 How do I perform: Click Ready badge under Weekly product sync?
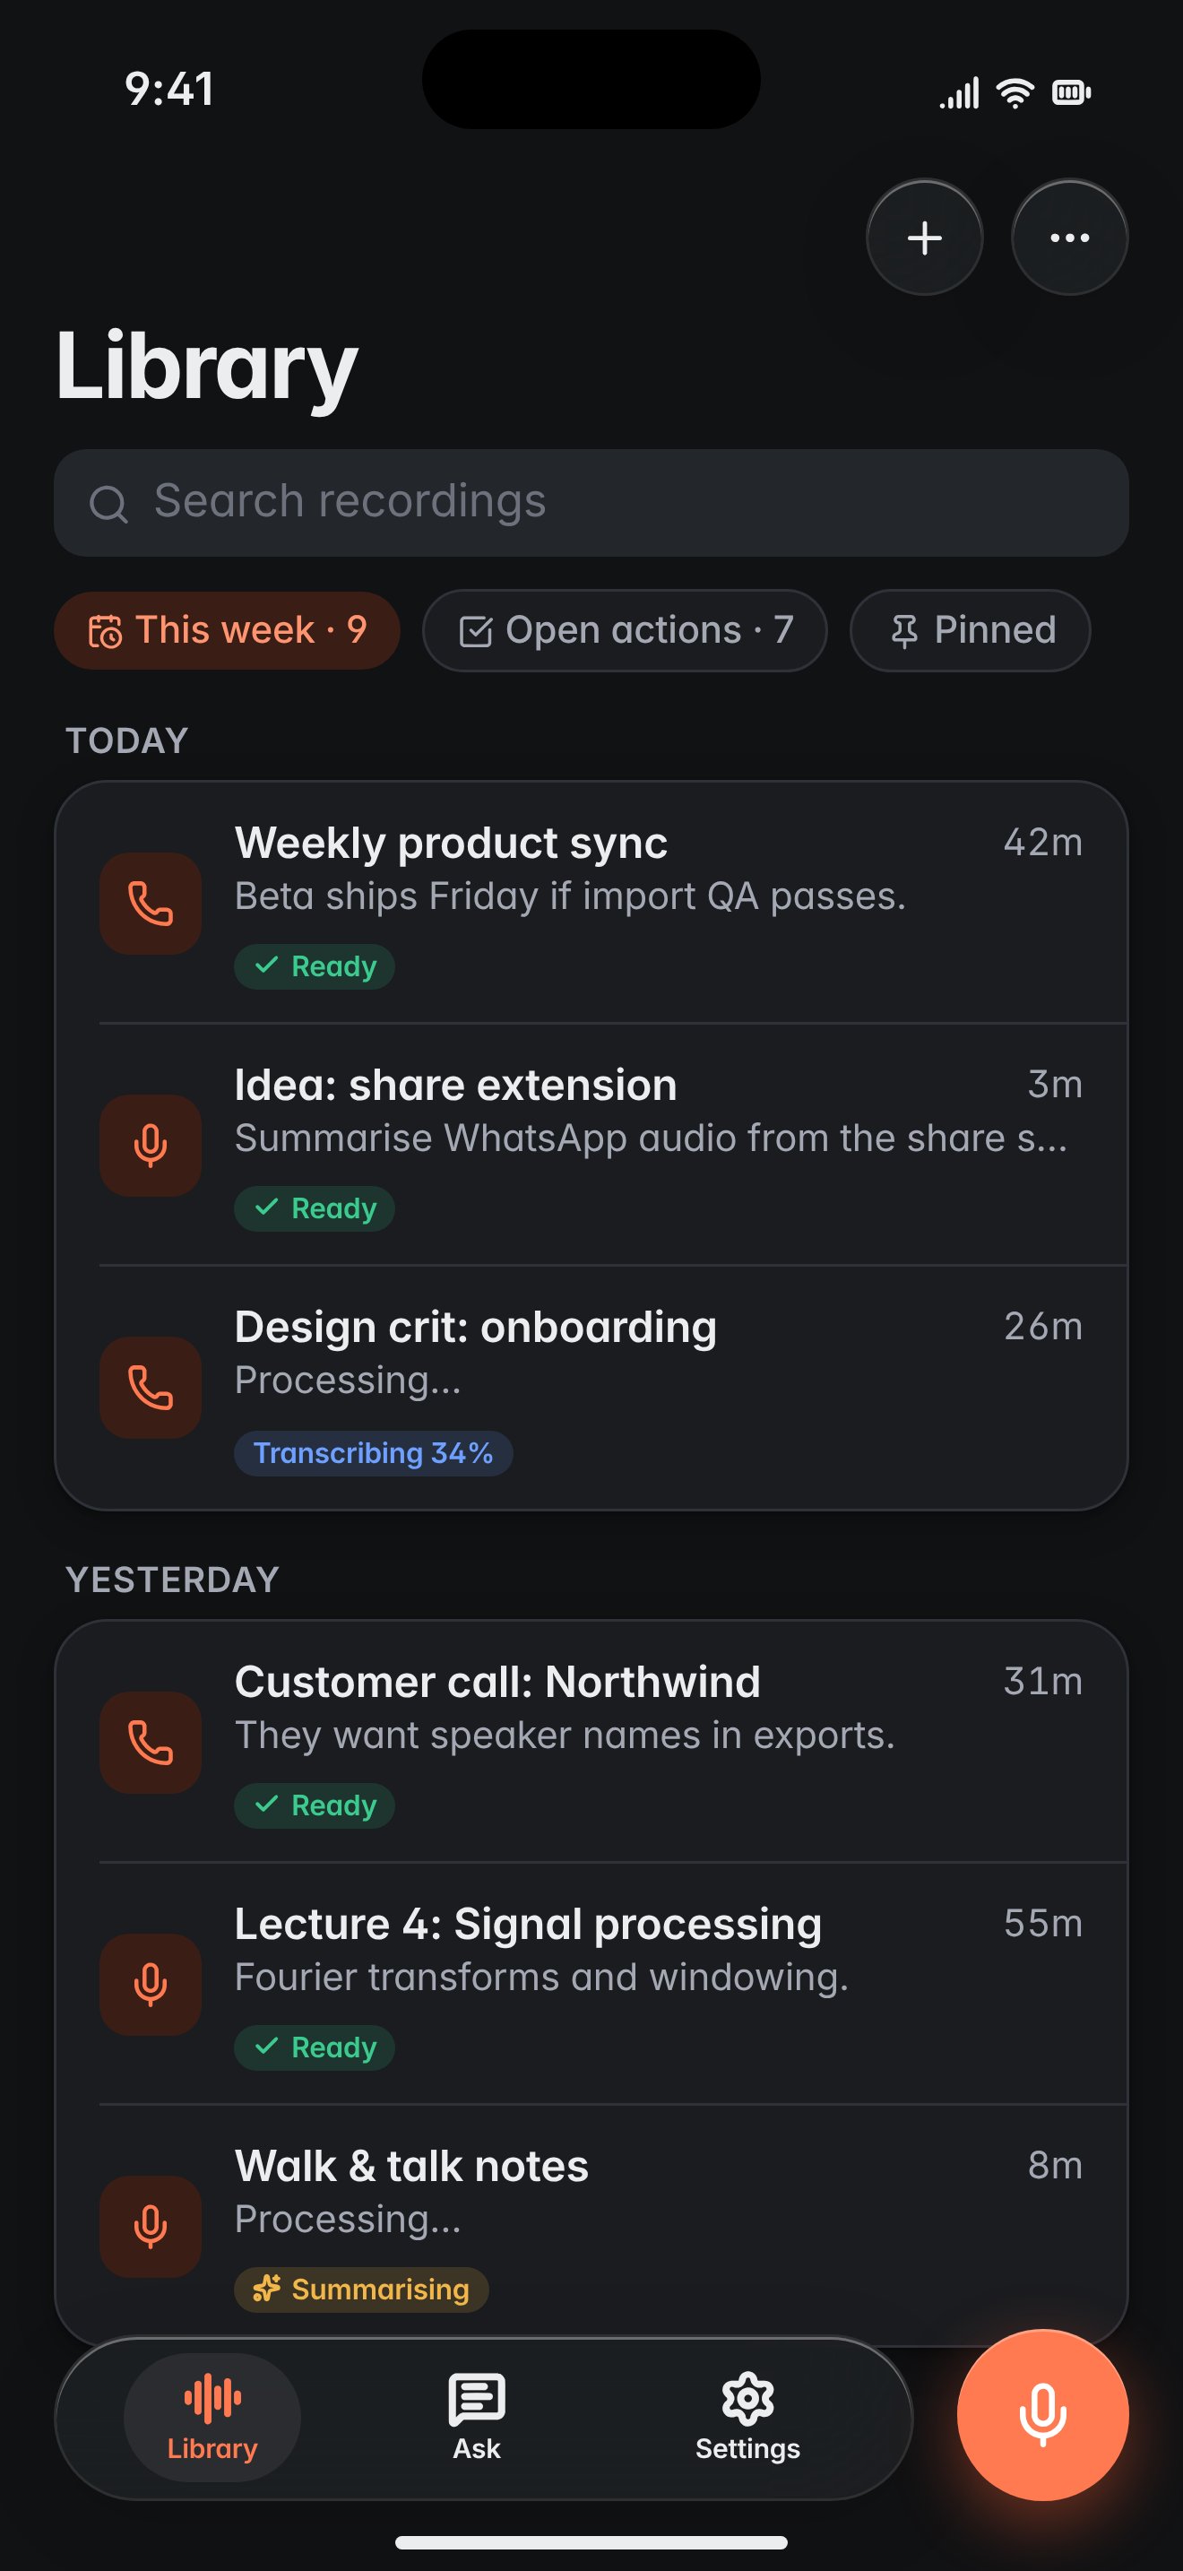click(x=315, y=966)
